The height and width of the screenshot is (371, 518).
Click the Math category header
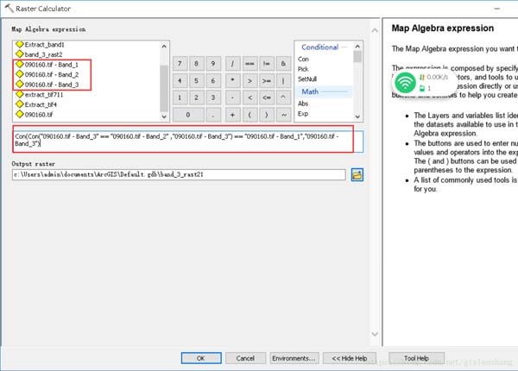pos(310,91)
